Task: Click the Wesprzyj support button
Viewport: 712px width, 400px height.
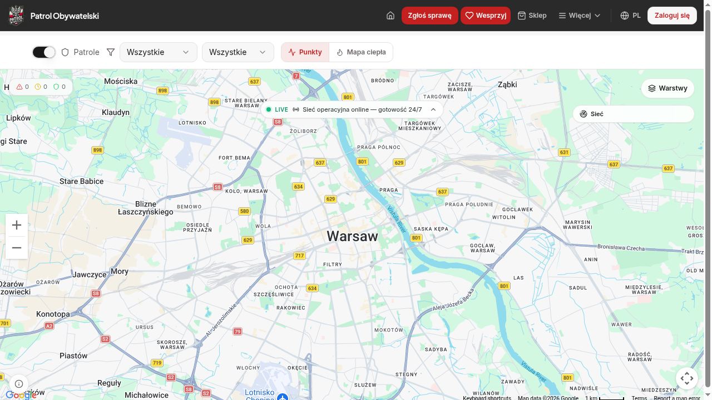Action: tap(486, 16)
